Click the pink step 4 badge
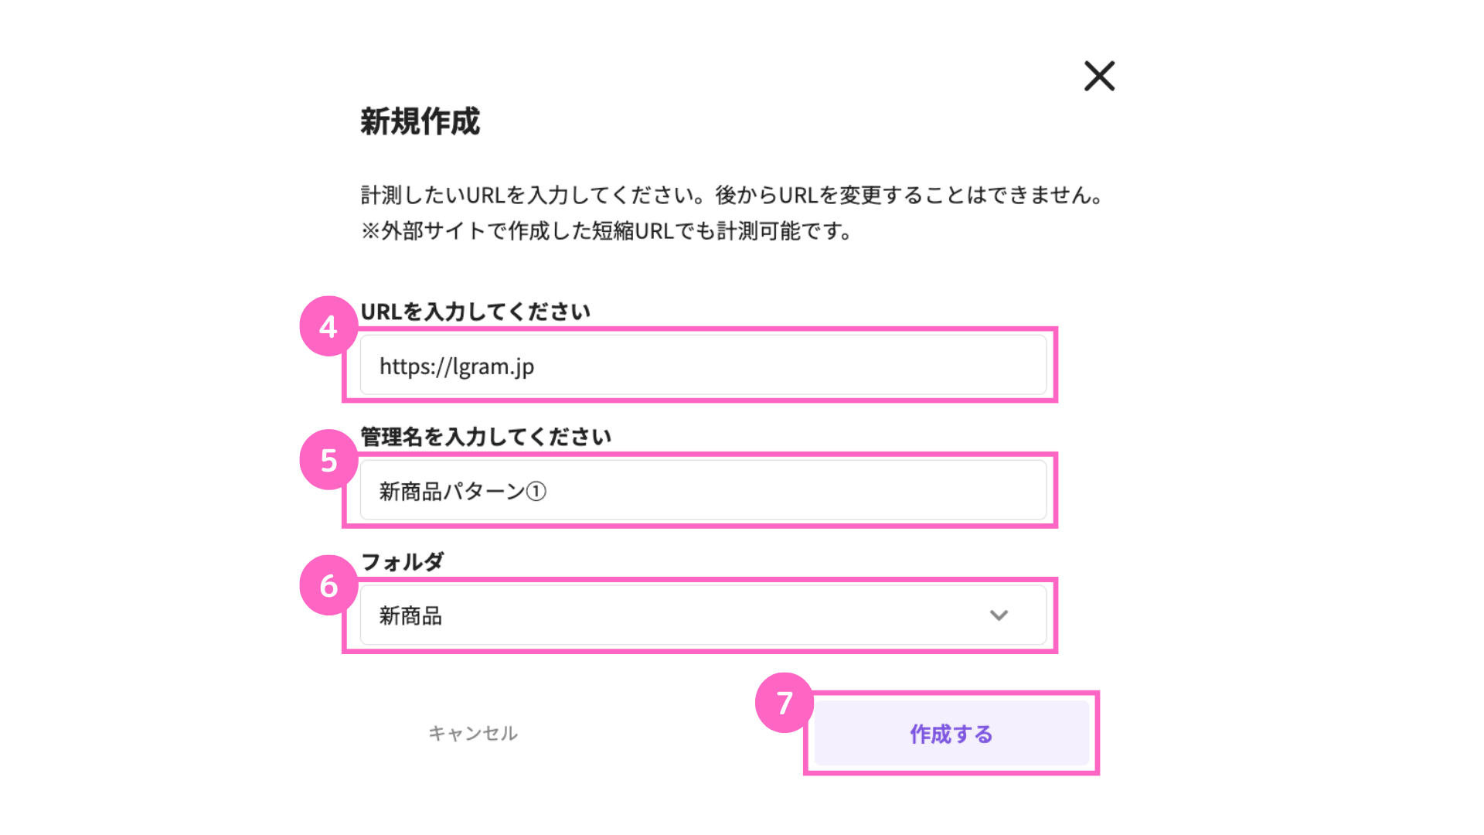 (328, 326)
